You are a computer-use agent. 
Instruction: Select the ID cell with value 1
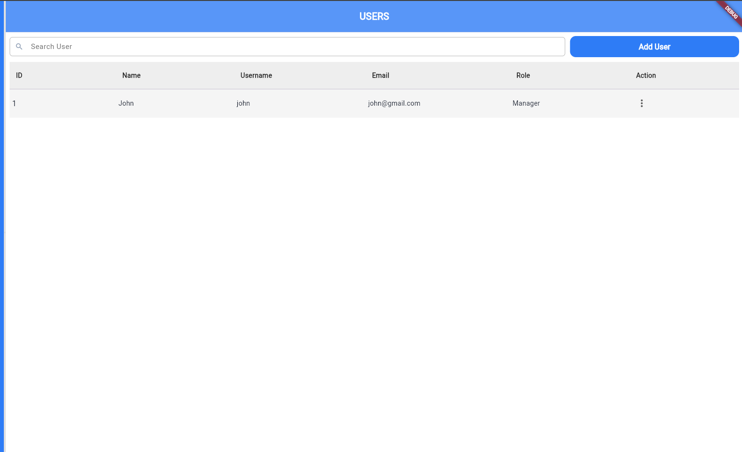(14, 103)
